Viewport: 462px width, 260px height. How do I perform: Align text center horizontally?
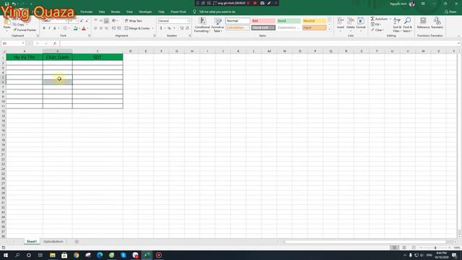(101, 28)
